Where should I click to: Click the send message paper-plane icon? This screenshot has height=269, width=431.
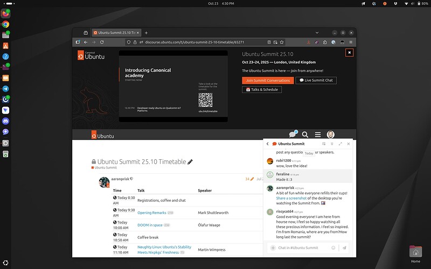pyautogui.click(x=344, y=247)
